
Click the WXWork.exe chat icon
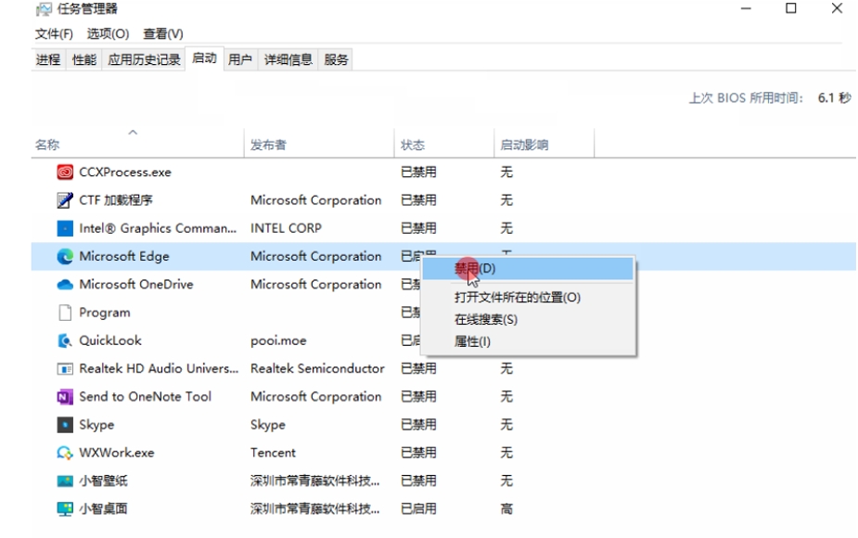pos(65,453)
